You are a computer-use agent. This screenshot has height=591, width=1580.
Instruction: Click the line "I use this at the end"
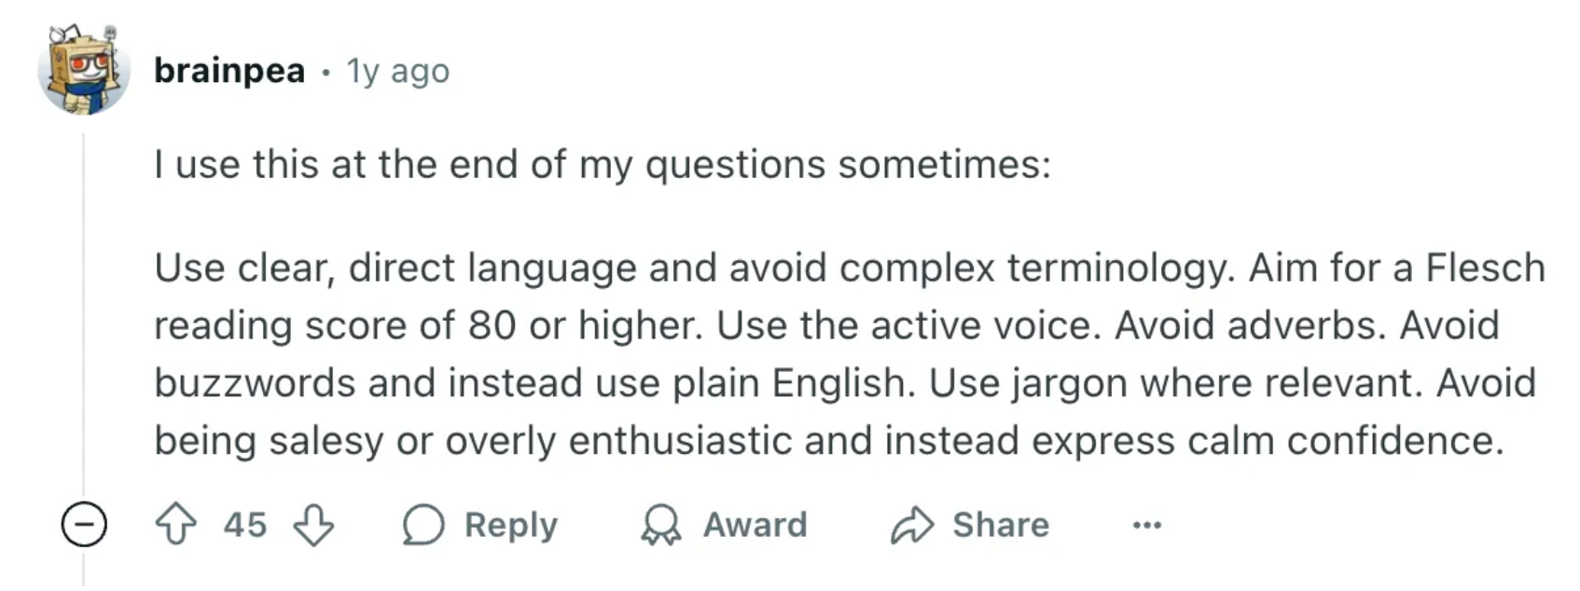[602, 165]
